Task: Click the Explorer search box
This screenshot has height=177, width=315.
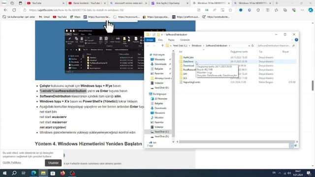Action: (276, 46)
